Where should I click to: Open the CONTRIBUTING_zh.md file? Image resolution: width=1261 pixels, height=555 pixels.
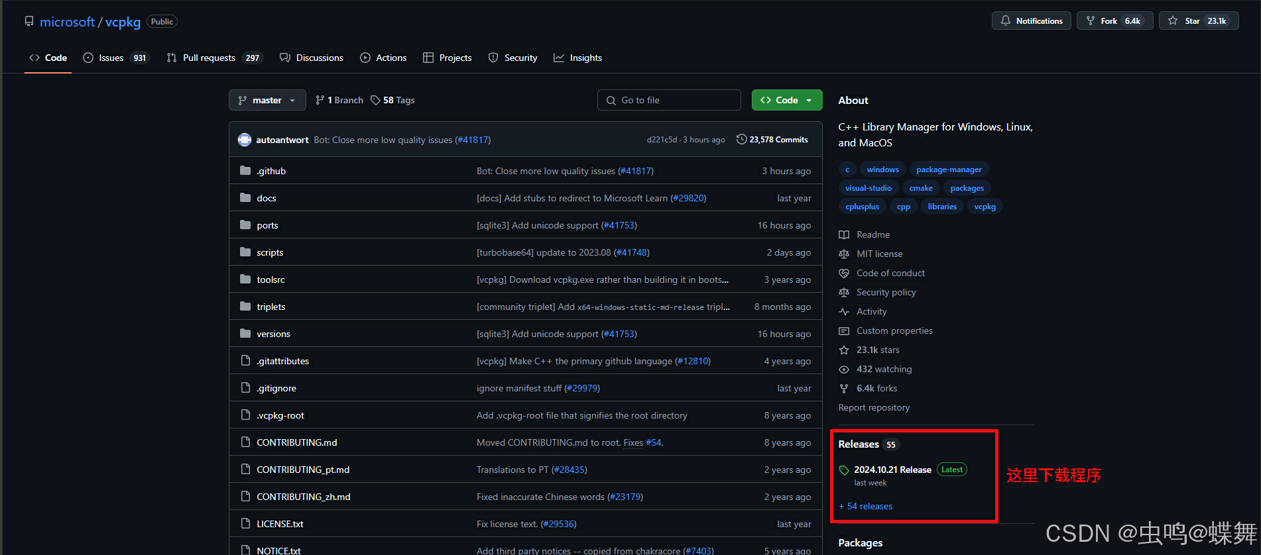pyautogui.click(x=304, y=497)
